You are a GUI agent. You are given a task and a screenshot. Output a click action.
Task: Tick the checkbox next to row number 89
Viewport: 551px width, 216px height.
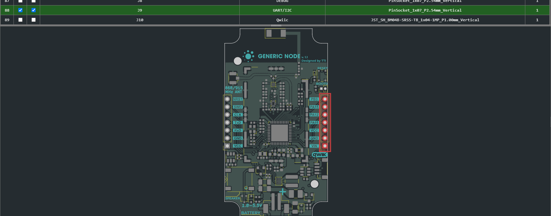tap(20, 20)
